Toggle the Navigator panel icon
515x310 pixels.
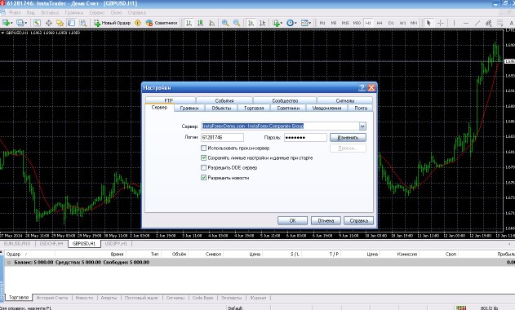pyautogui.click(x=60, y=23)
